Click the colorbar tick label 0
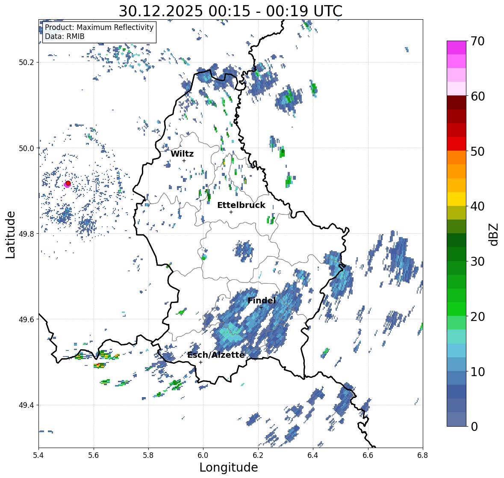 (x=474, y=427)
